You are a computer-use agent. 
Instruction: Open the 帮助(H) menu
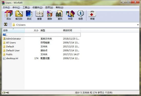pos(59,7)
